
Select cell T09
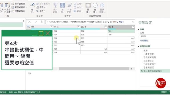[x=121, y=35]
